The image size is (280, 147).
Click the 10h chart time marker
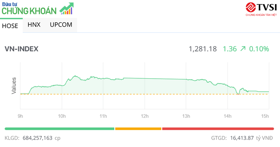62,116
